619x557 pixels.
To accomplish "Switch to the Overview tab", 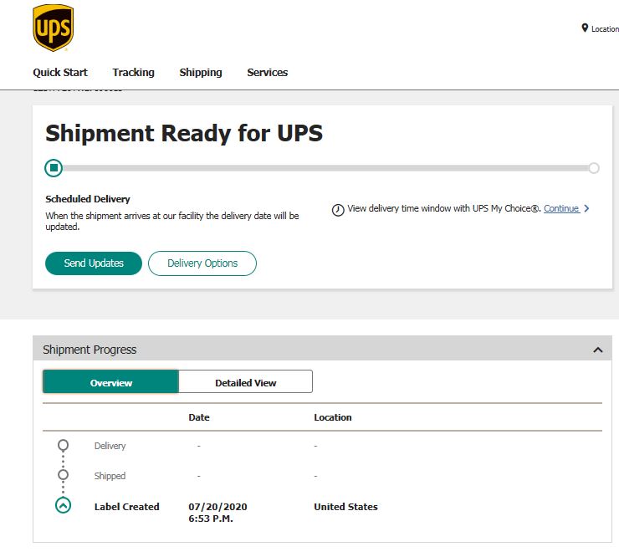I will [x=111, y=382].
